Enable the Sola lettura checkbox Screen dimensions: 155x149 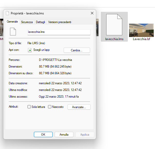click(29, 107)
